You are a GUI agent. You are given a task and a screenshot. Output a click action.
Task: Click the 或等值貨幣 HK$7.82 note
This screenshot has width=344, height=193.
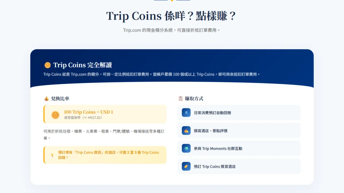coord(84,118)
